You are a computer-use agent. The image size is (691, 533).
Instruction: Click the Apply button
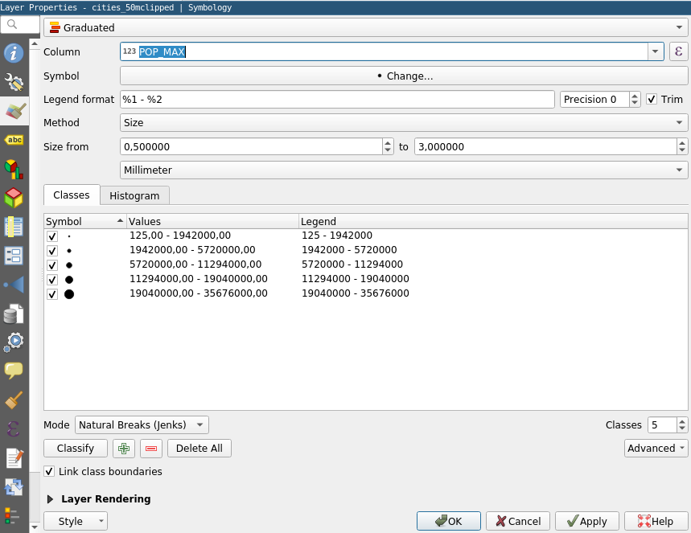click(x=586, y=521)
